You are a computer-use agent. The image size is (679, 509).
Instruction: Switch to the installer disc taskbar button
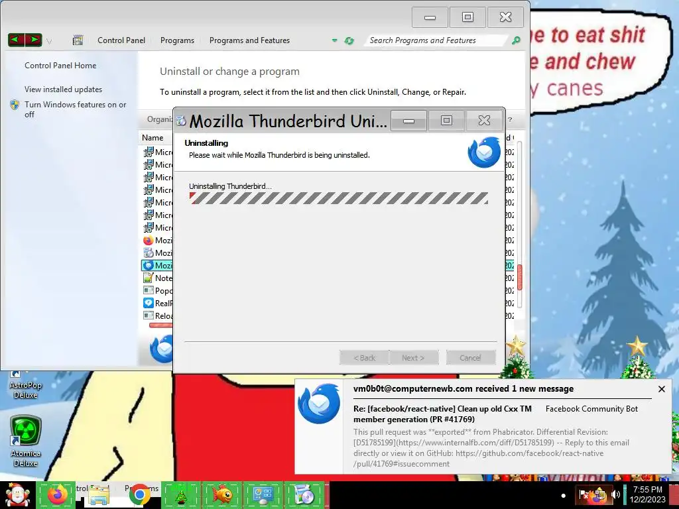pyautogui.click(x=304, y=494)
